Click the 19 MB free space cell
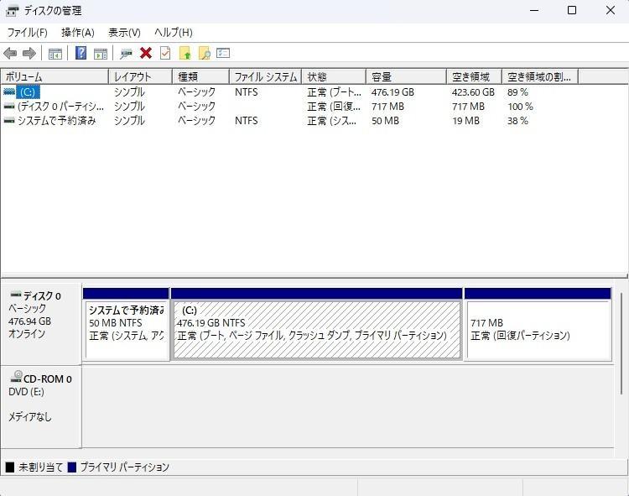This screenshot has width=629, height=496. (465, 121)
